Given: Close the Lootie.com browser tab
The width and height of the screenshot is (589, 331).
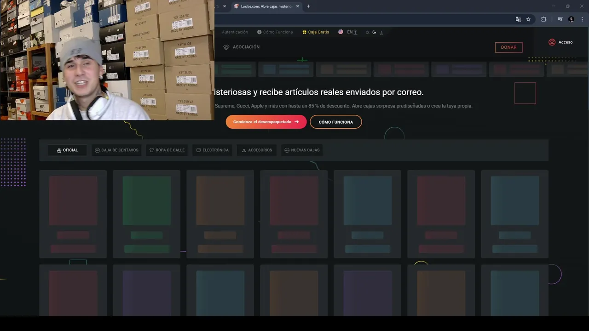Looking at the screenshot, I should click(298, 6).
